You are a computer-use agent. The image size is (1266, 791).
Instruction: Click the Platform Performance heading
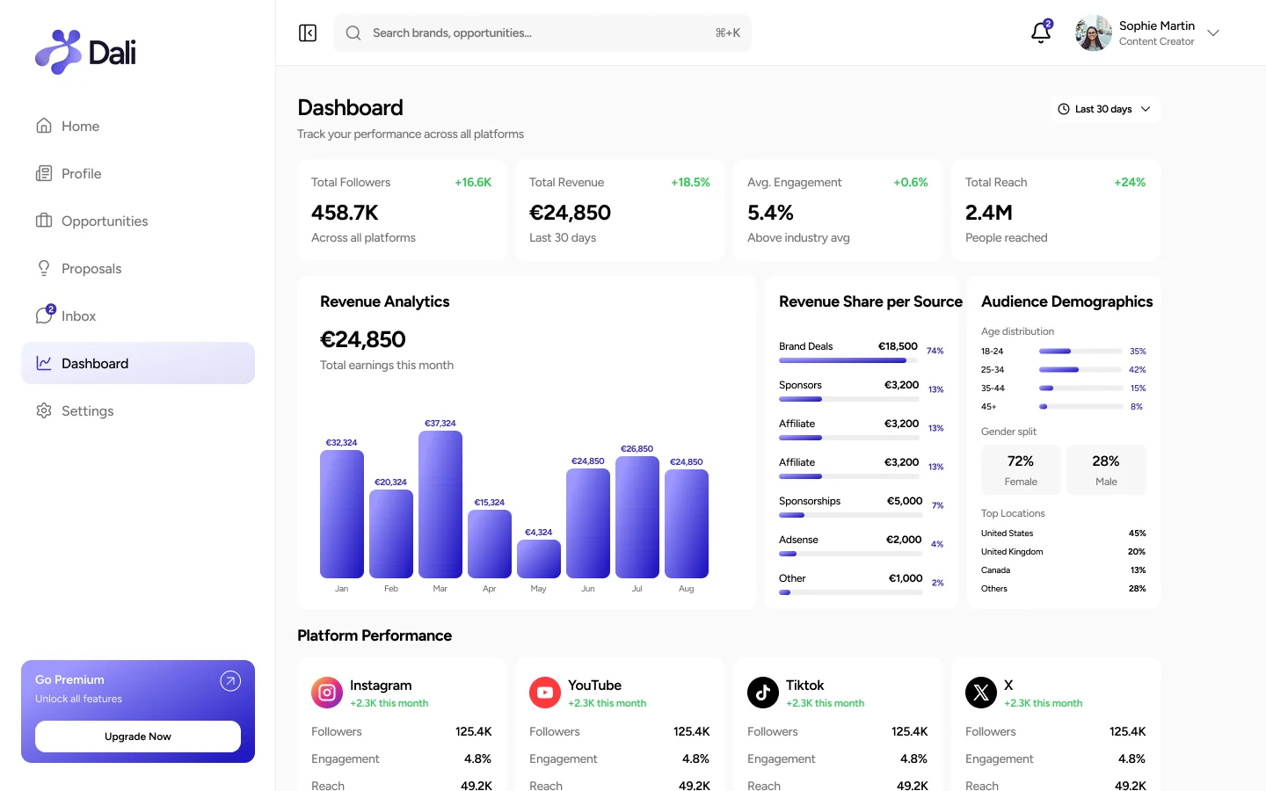tap(375, 635)
